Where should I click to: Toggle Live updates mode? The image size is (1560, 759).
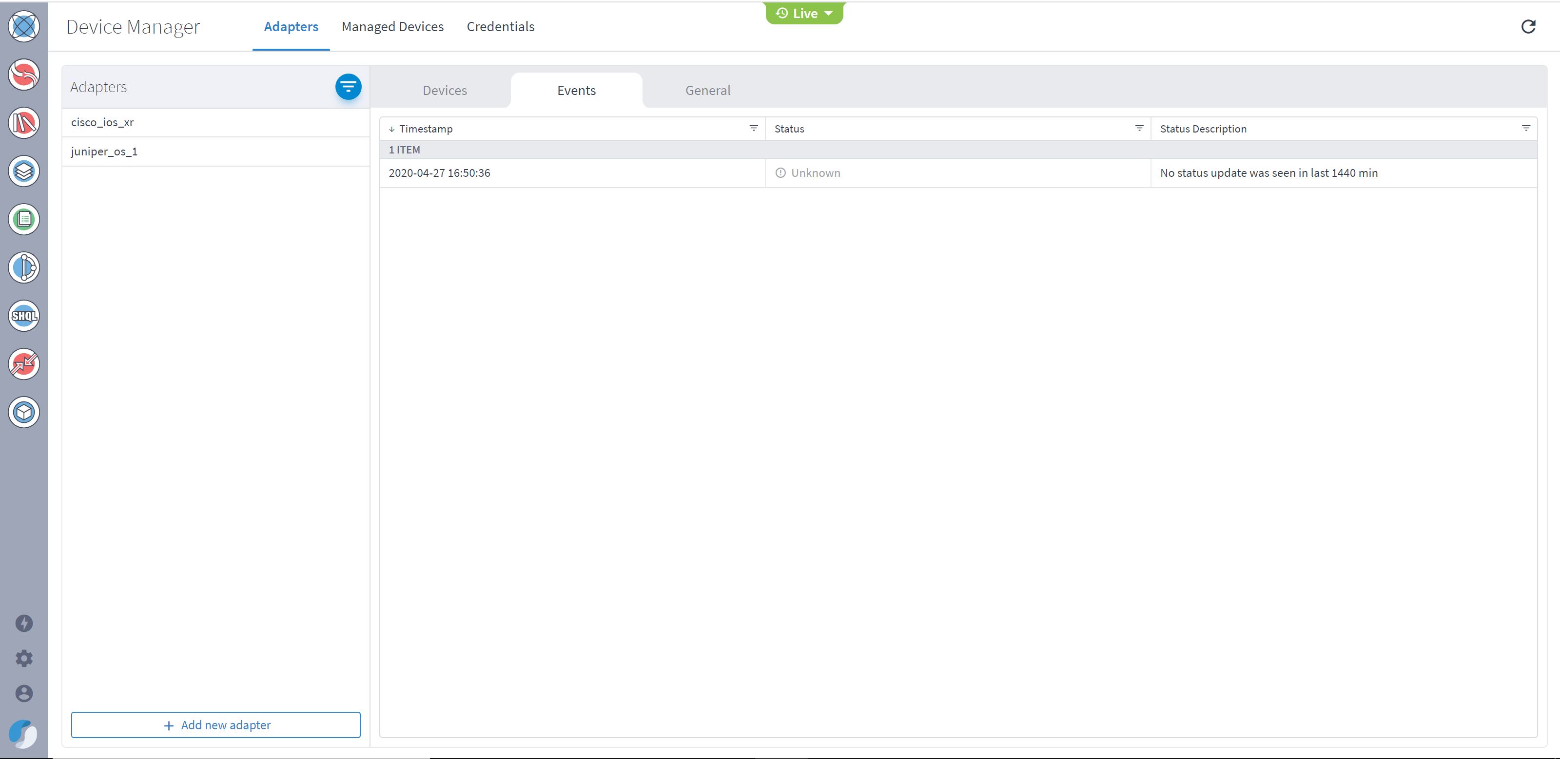tap(800, 13)
